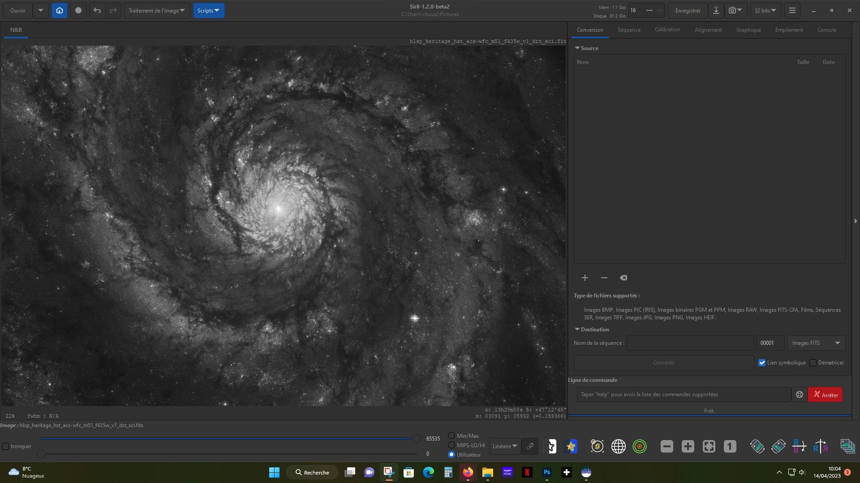Redo the last undone operation
This screenshot has width=860, height=483.
tap(113, 10)
